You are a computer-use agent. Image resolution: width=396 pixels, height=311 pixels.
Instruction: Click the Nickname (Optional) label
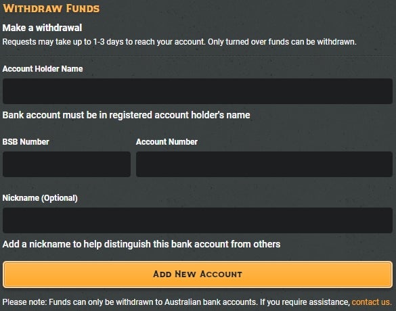[x=40, y=198]
